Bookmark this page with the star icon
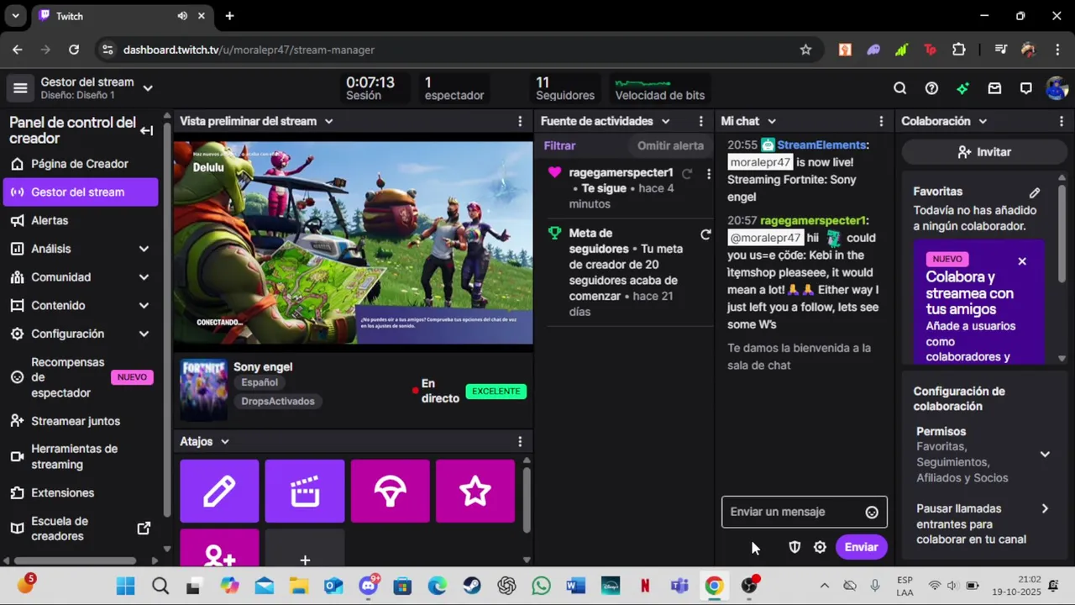 click(x=805, y=50)
